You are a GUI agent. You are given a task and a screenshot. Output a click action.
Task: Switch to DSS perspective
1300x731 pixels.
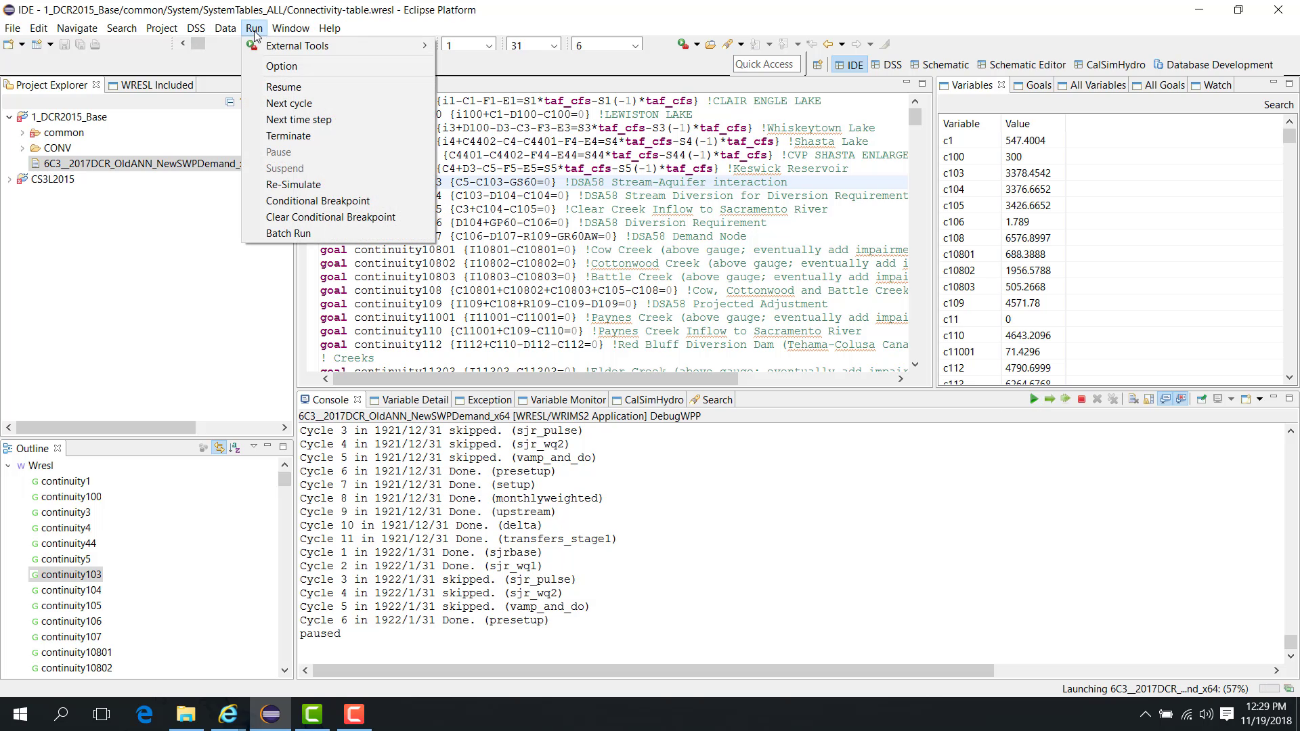(886, 65)
